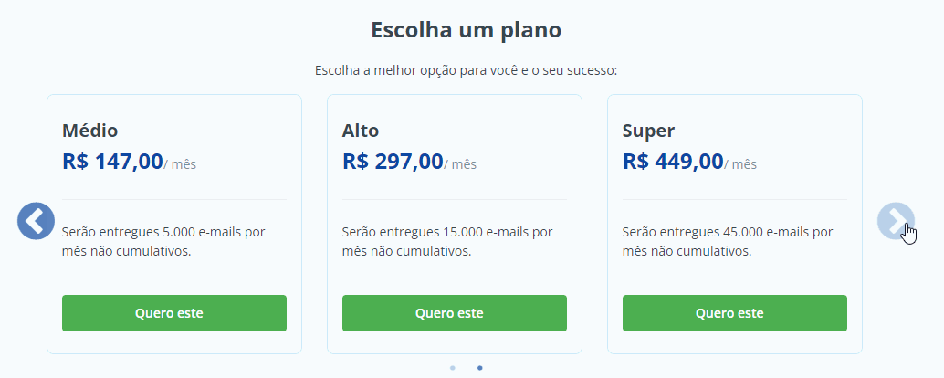The image size is (944, 378).
Task: Choose the Médio plan with Quero este
Action: coord(174,313)
